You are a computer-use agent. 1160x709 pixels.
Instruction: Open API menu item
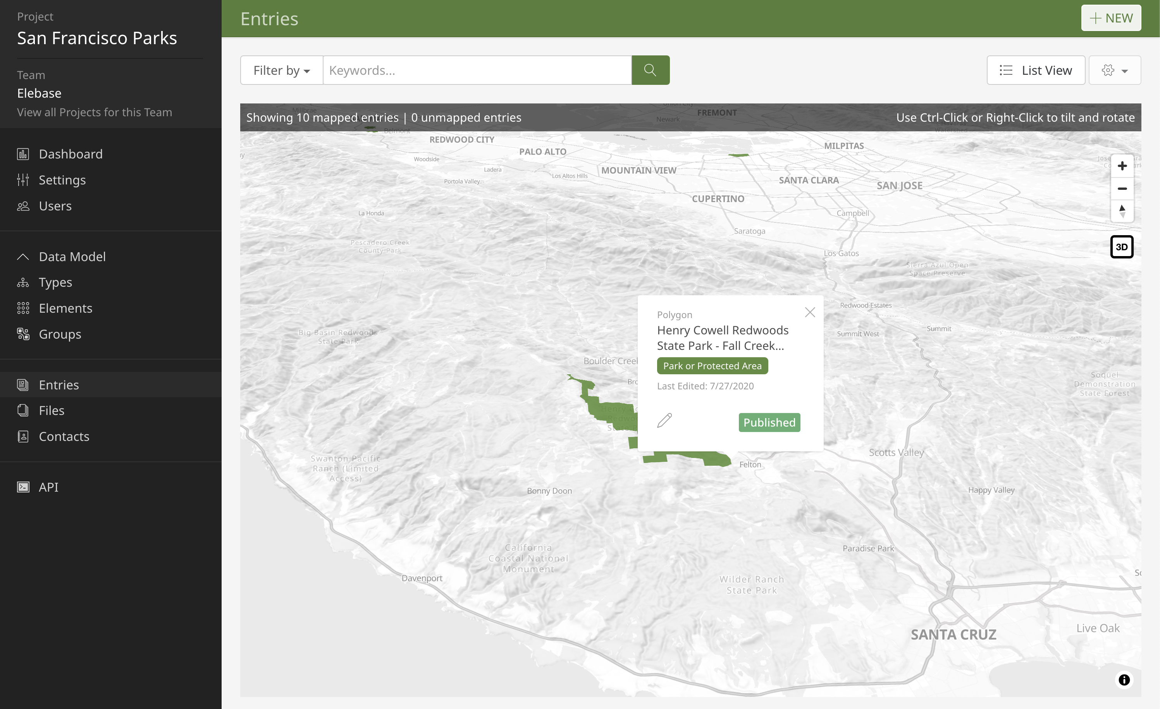coord(48,487)
